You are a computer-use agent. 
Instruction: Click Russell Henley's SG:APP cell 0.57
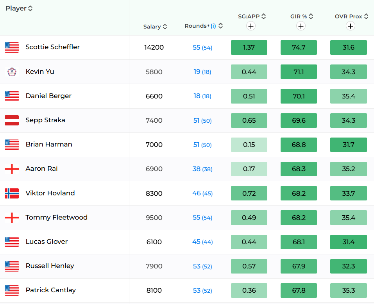tap(249, 266)
